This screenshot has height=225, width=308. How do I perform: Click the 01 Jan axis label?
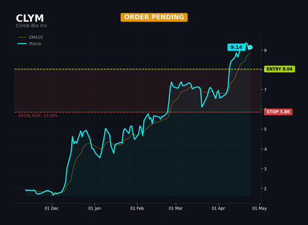(x=94, y=208)
